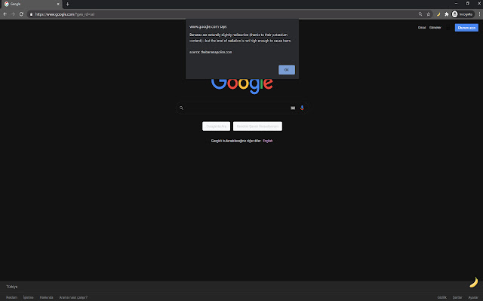Switch language via the English link

tap(268, 141)
